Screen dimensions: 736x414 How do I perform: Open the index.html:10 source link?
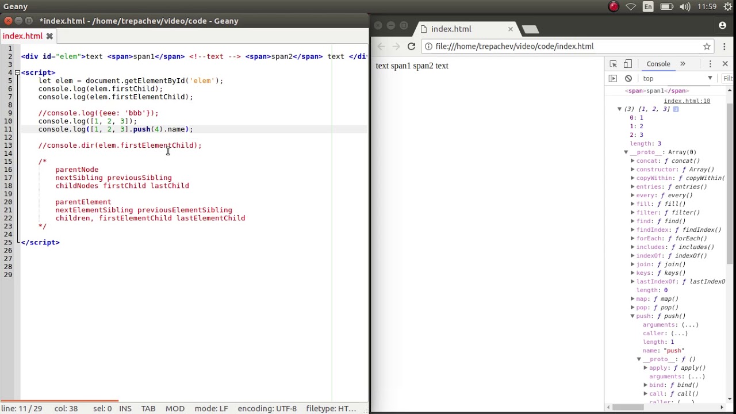(687, 101)
